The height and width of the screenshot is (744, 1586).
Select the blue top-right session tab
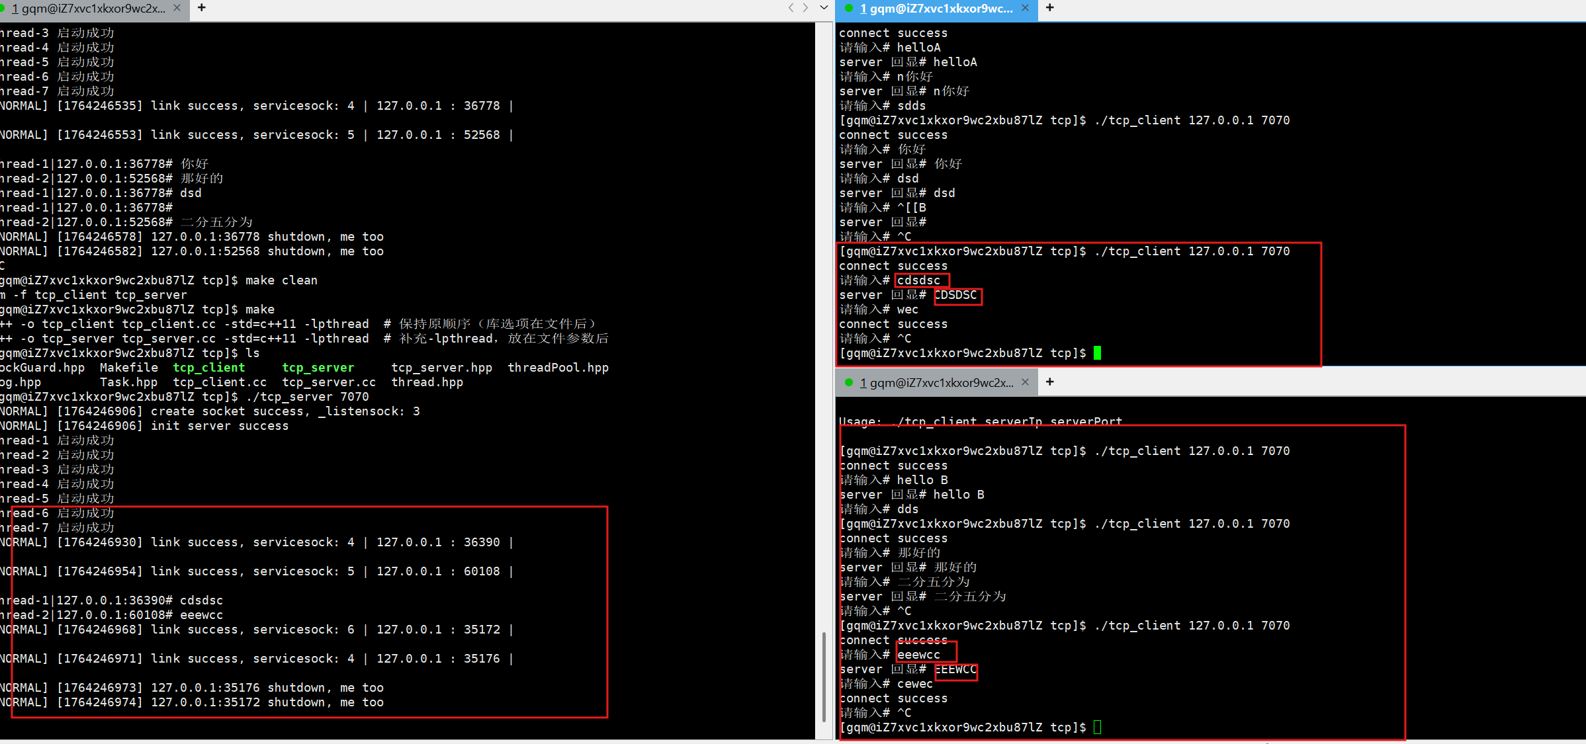pos(936,9)
